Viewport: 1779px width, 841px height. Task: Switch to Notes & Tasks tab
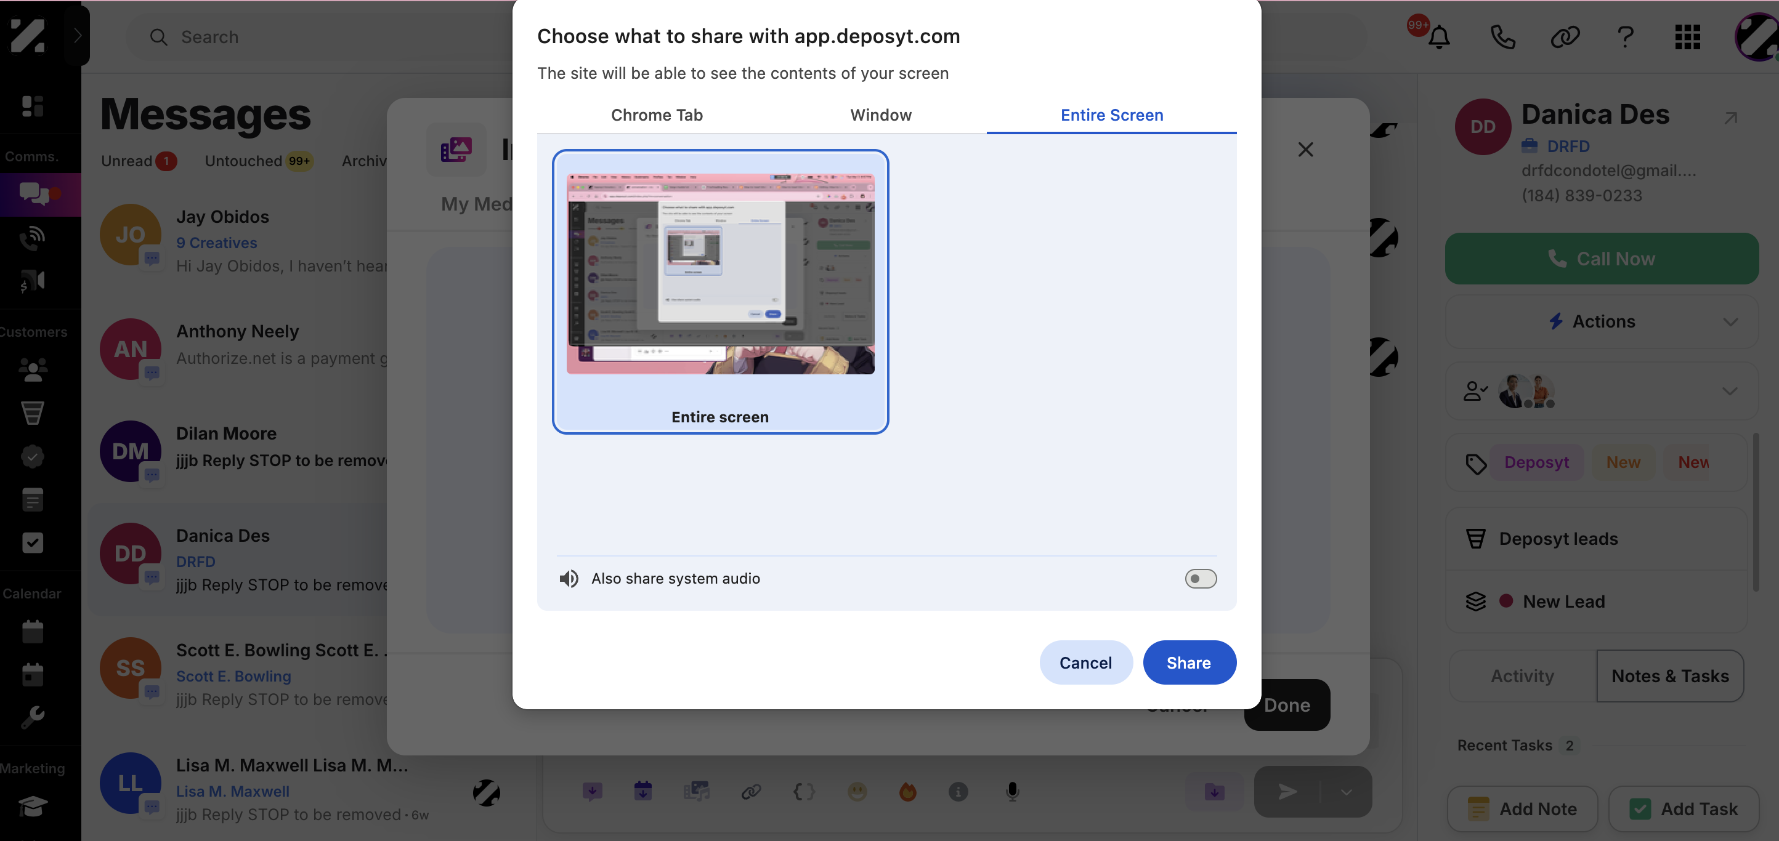point(1669,676)
